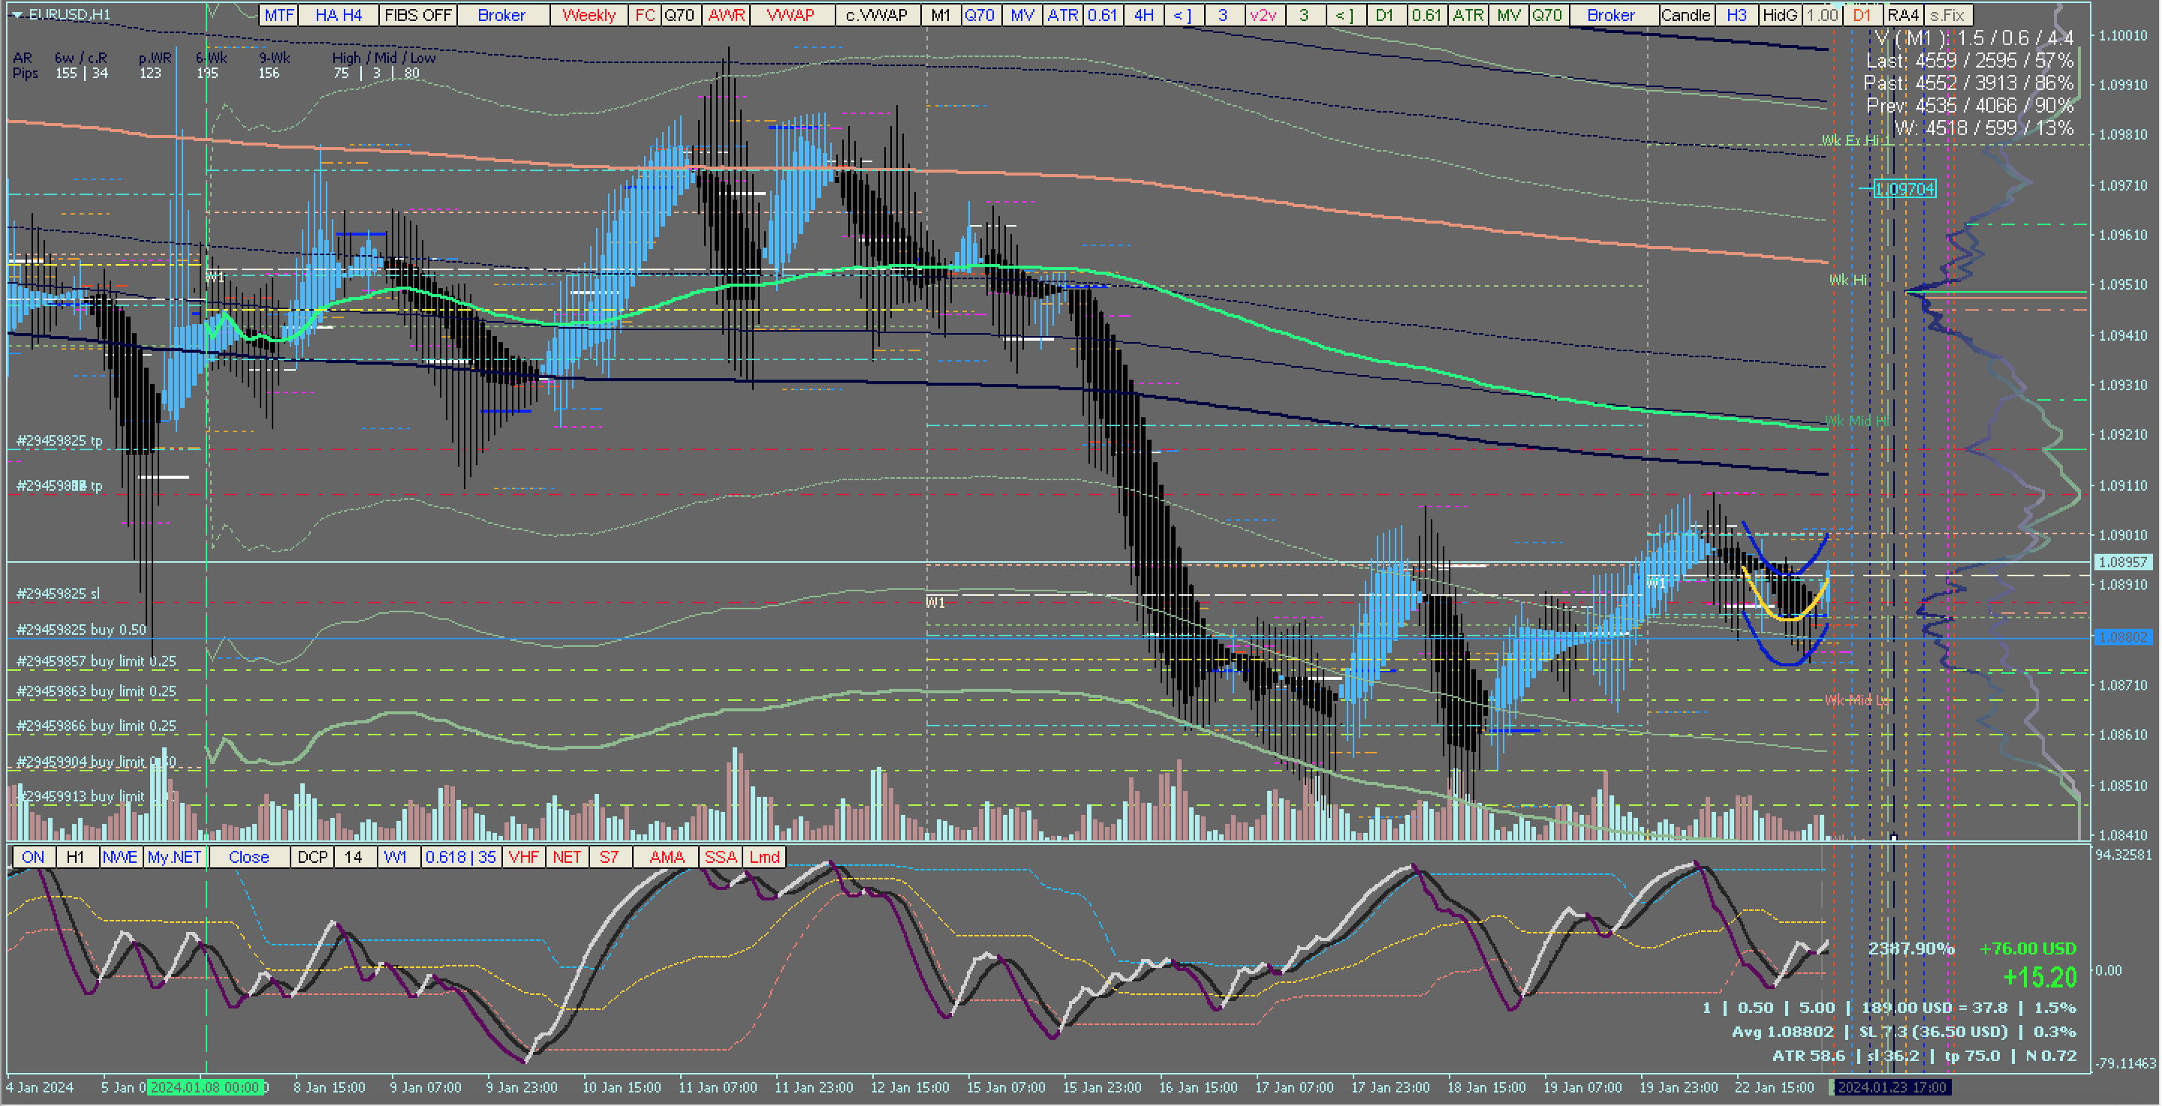Toggle the HidG grid button
Image resolution: width=2162 pixels, height=1106 pixels.
click(x=1779, y=15)
